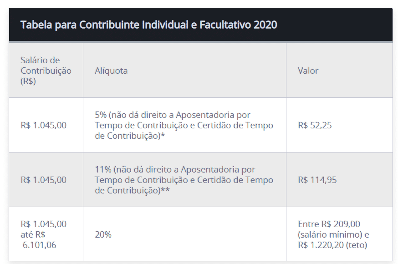
Task: Click the 'Valor' column header
Action: point(339,71)
